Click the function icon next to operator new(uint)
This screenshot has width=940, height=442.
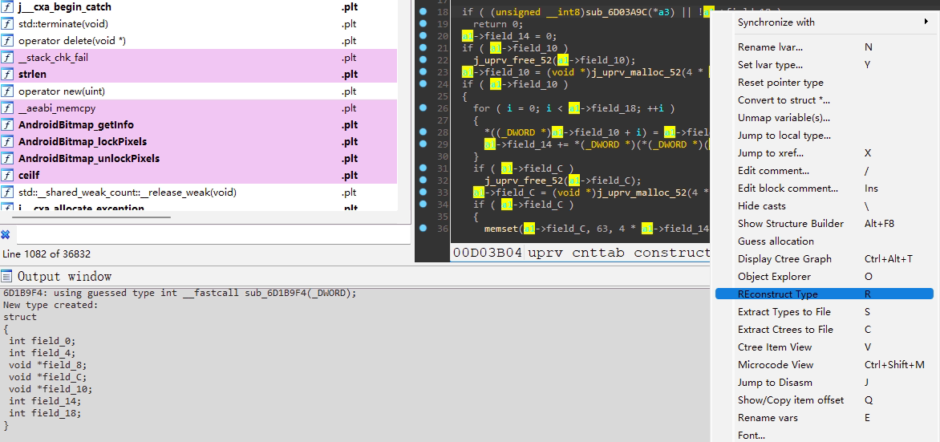[x=8, y=91]
